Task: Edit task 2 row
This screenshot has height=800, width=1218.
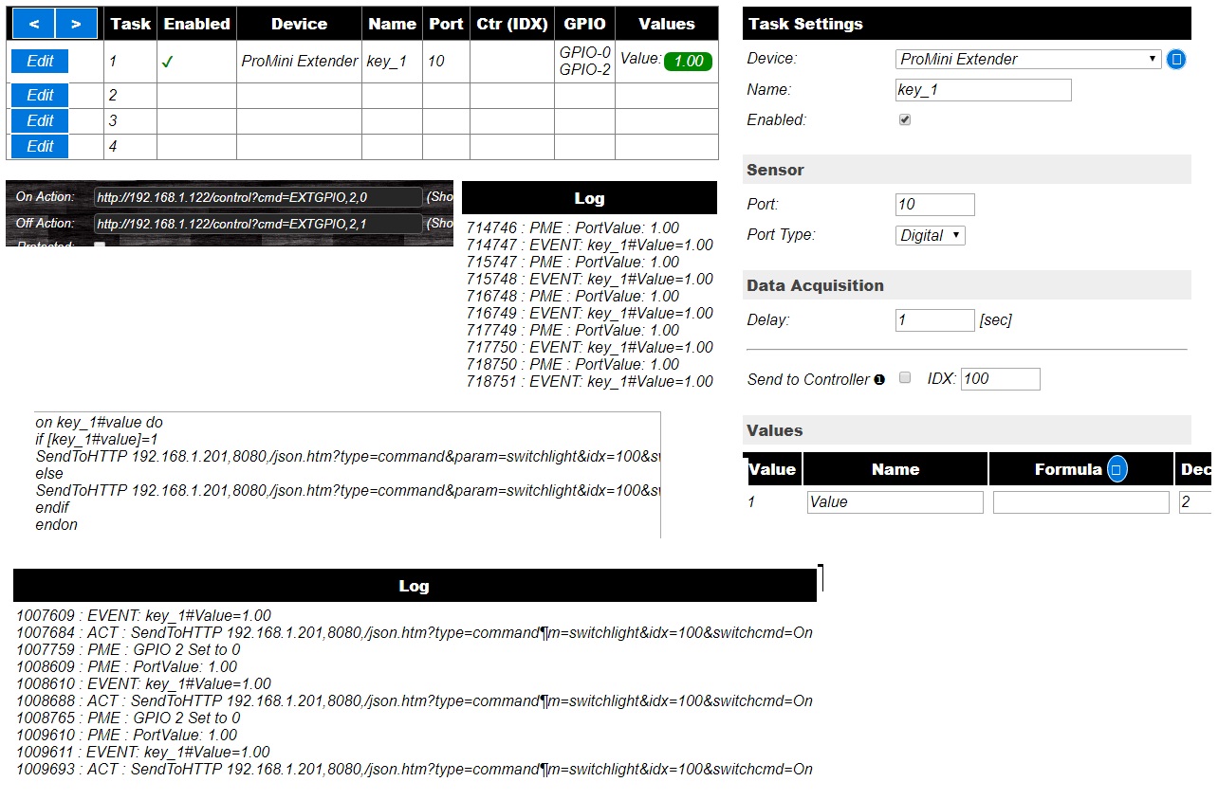Action: click(40, 95)
